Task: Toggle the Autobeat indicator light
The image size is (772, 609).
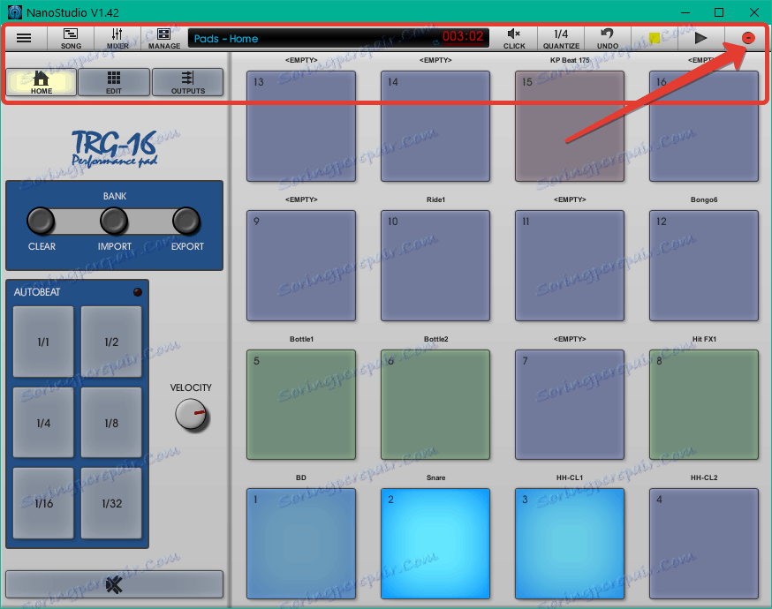Action: (138, 292)
